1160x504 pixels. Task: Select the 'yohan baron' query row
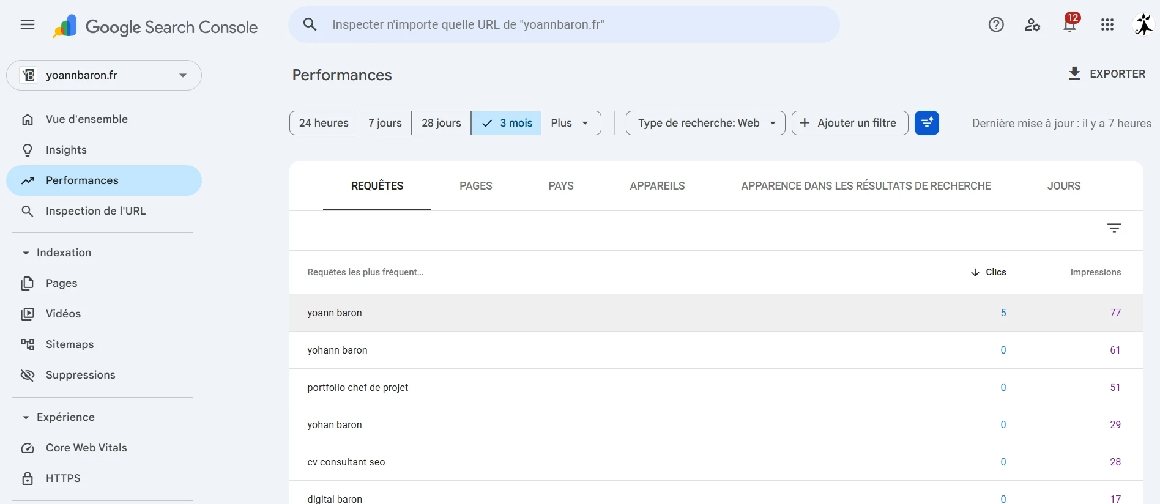click(x=716, y=424)
